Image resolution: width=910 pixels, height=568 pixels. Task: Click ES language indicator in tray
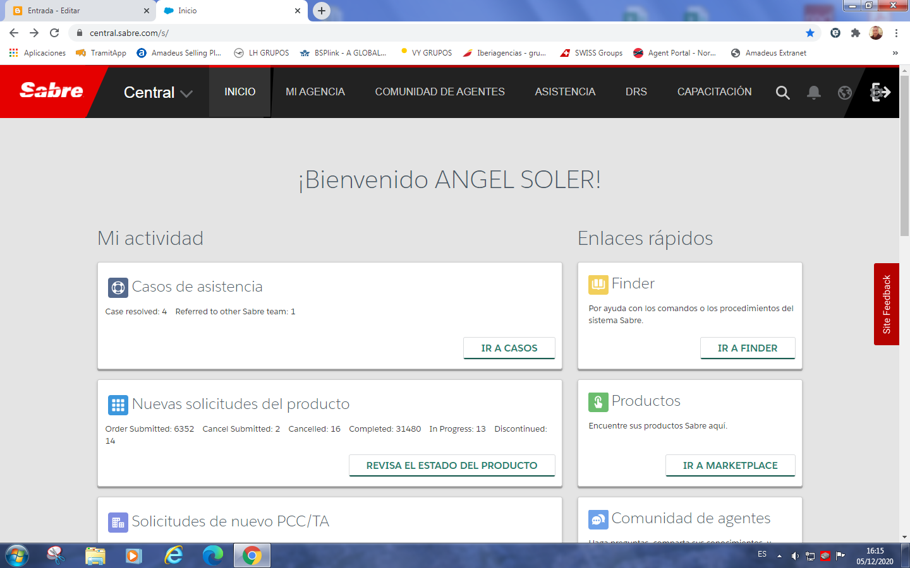762,554
